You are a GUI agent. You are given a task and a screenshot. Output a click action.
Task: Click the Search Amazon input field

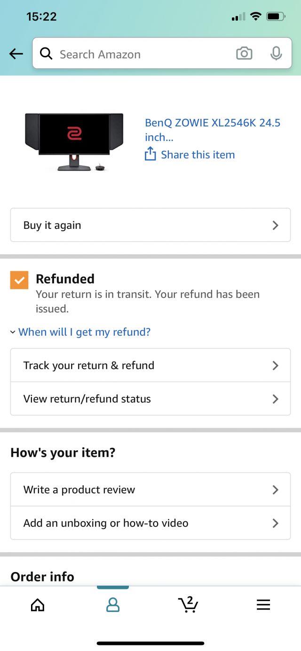tap(141, 54)
